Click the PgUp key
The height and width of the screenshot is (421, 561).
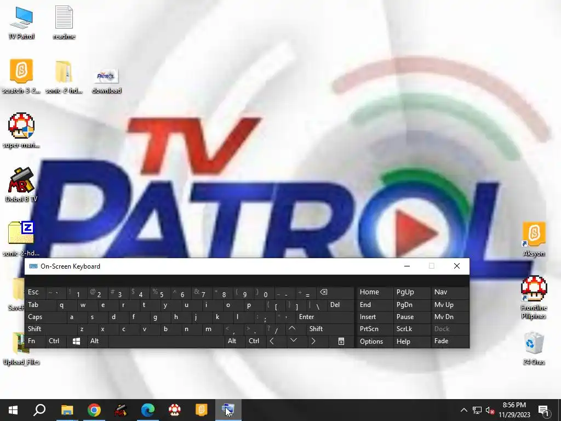(x=411, y=293)
